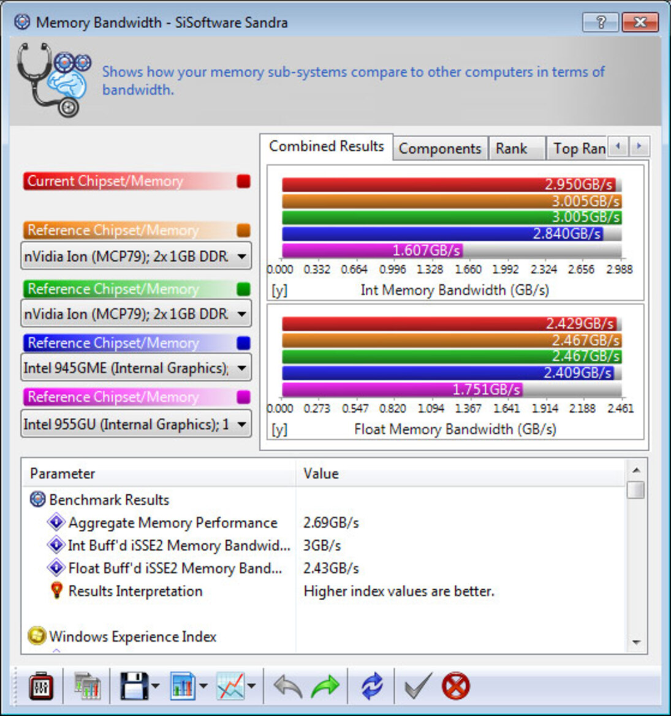Image resolution: width=671 pixels, height=716 pixels.
Task: Click the magenta 1.607GB/s bar
Action: [x=373, y=251]
